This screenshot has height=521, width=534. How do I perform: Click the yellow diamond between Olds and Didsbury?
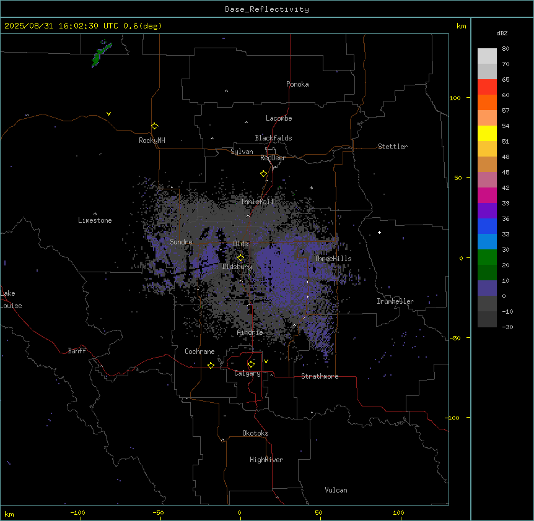click(x=240, y=258)
